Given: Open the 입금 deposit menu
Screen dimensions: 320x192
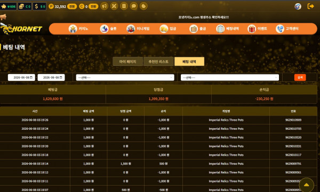Looking at the screenshot, I should click(173, 29).
